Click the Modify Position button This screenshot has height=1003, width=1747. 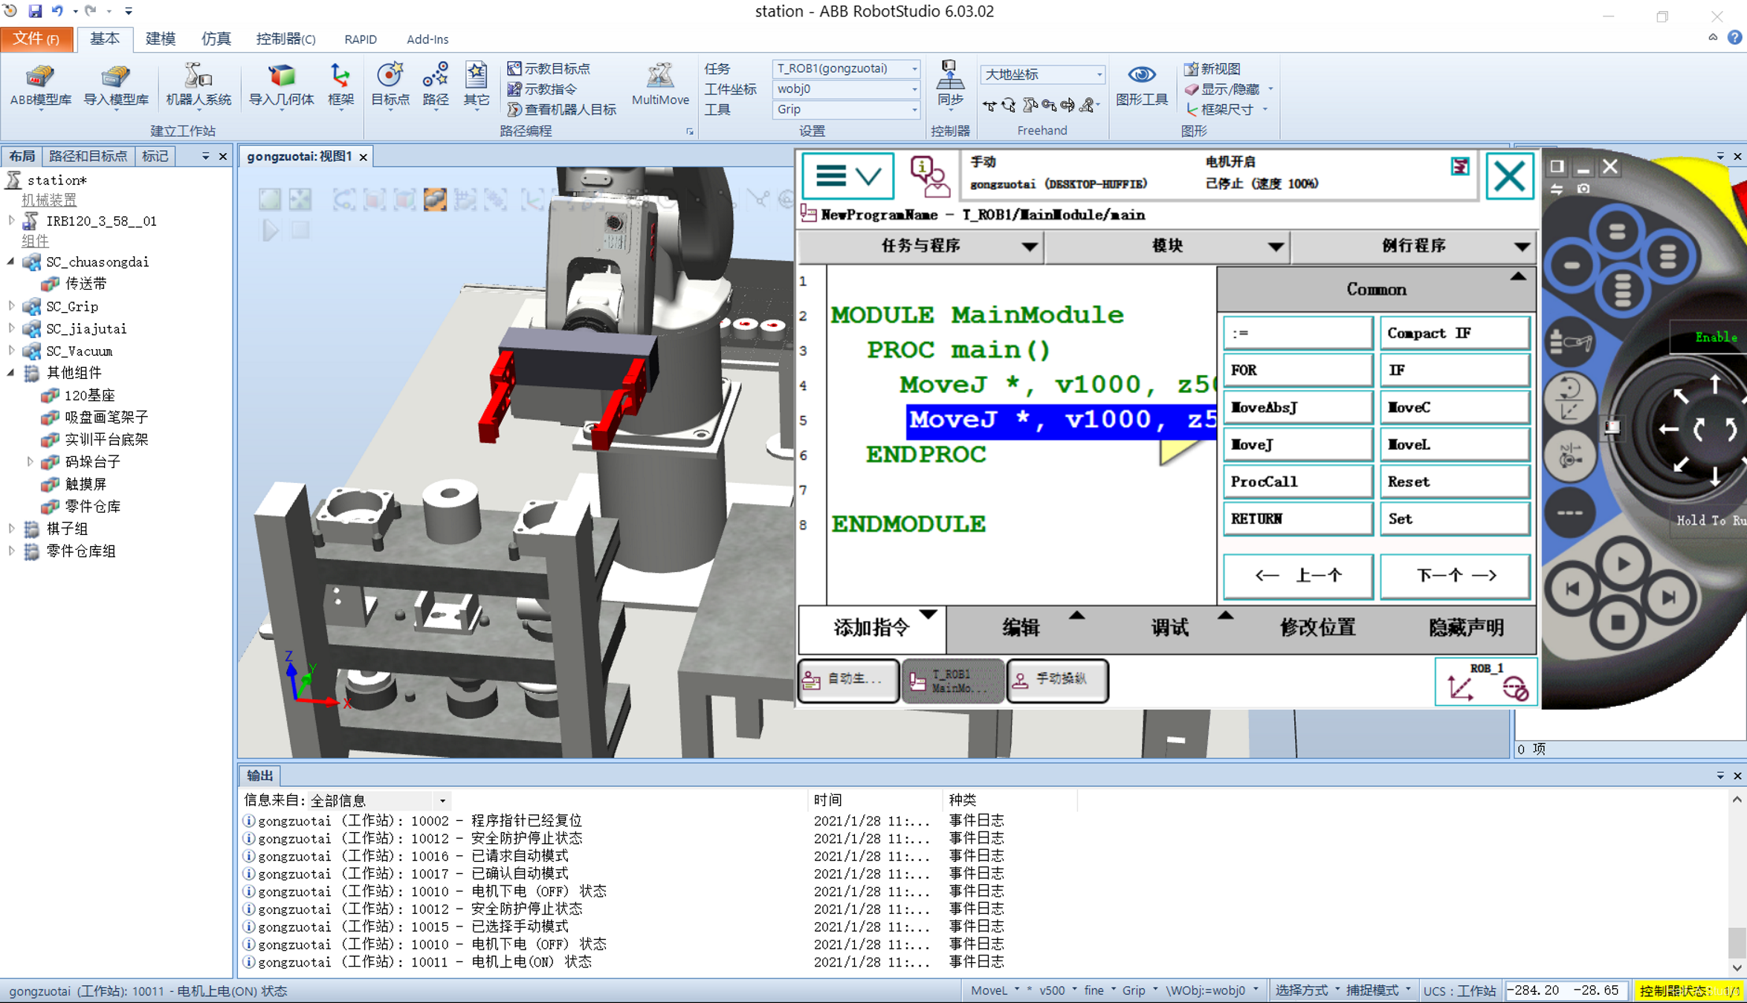(x=1317, y=628)
